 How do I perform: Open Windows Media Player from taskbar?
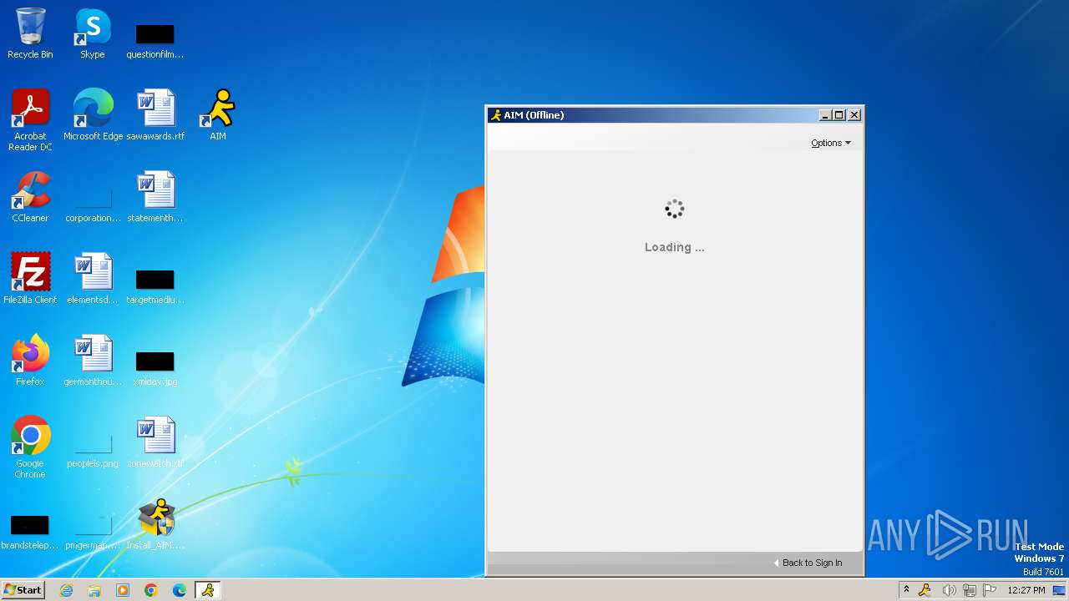point(123,590)
